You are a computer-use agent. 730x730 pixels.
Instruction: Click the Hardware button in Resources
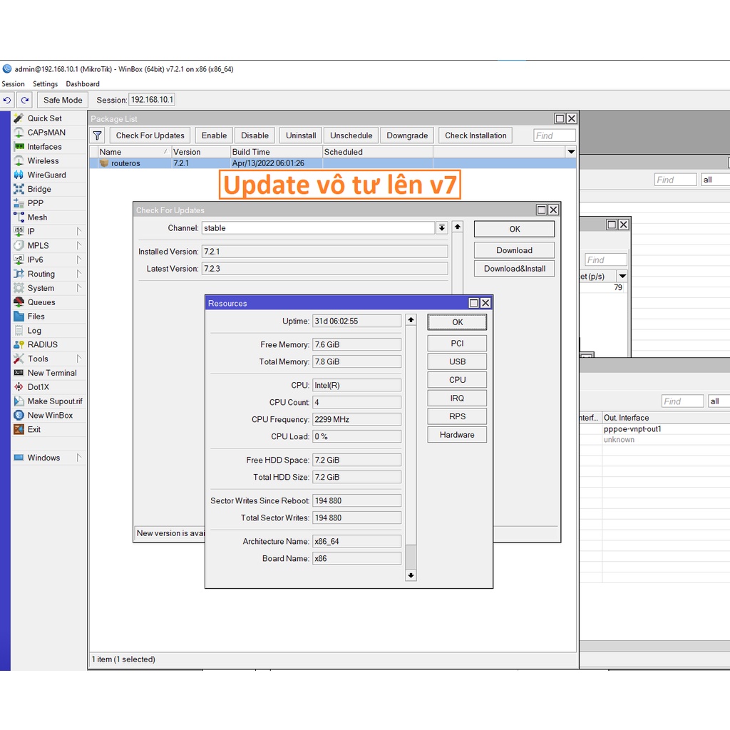point(457,435)
